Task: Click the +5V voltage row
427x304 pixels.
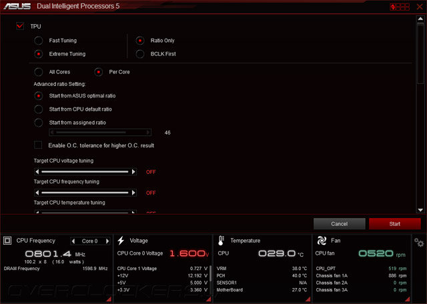Action: coord(162,283)
